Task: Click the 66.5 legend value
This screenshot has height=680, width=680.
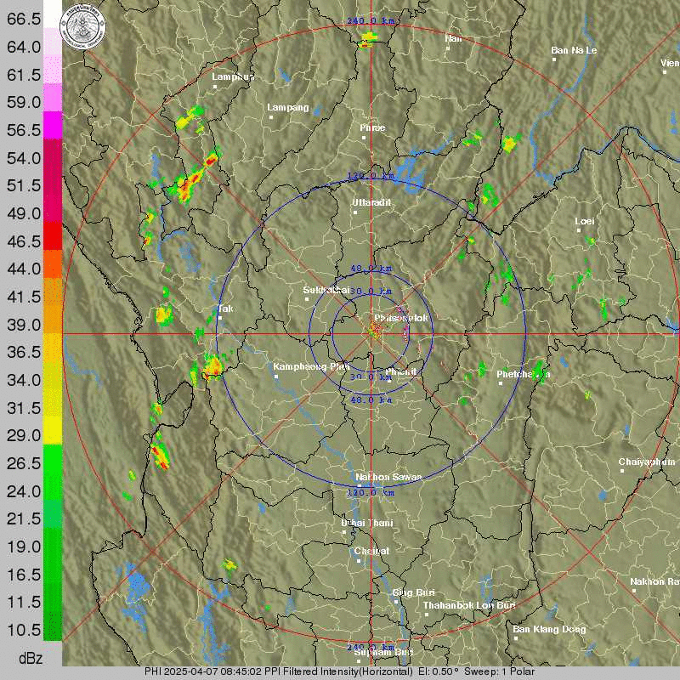Action: click(x=24, y=19)
